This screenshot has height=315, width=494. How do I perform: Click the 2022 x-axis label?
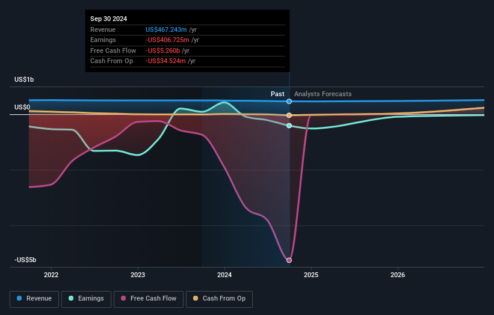tap(51, 275)
